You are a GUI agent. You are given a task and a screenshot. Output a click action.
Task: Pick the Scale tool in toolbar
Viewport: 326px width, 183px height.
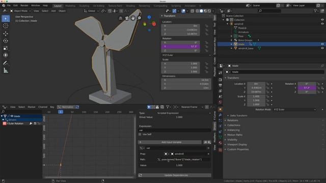coord(6,48)
